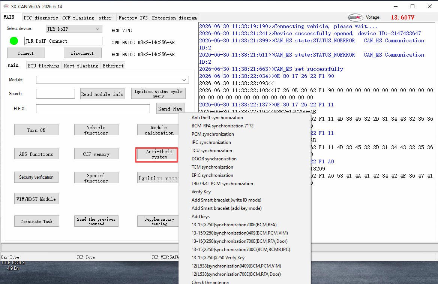Click Send the previous command button
438x284 pixels.
[x=96, y=221]
